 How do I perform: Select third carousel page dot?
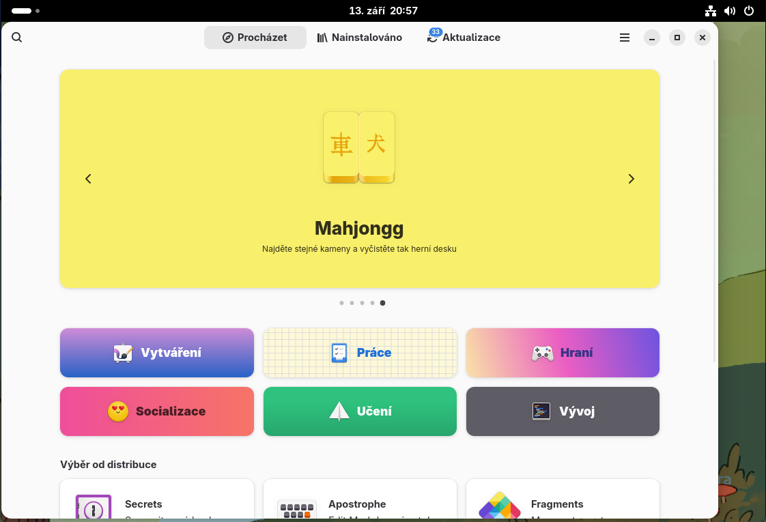(x=362, y=303)
